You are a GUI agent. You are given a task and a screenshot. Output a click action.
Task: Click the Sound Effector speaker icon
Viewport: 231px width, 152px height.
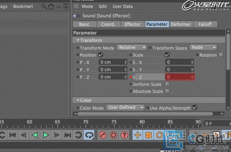tap(77, 16)
